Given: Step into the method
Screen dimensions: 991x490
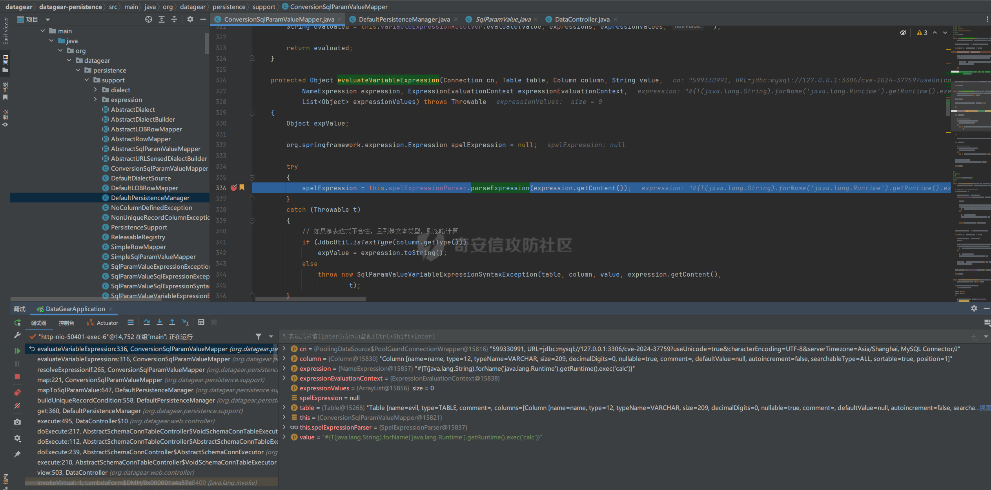Looking at the screenshot, I should click(160, 322).
